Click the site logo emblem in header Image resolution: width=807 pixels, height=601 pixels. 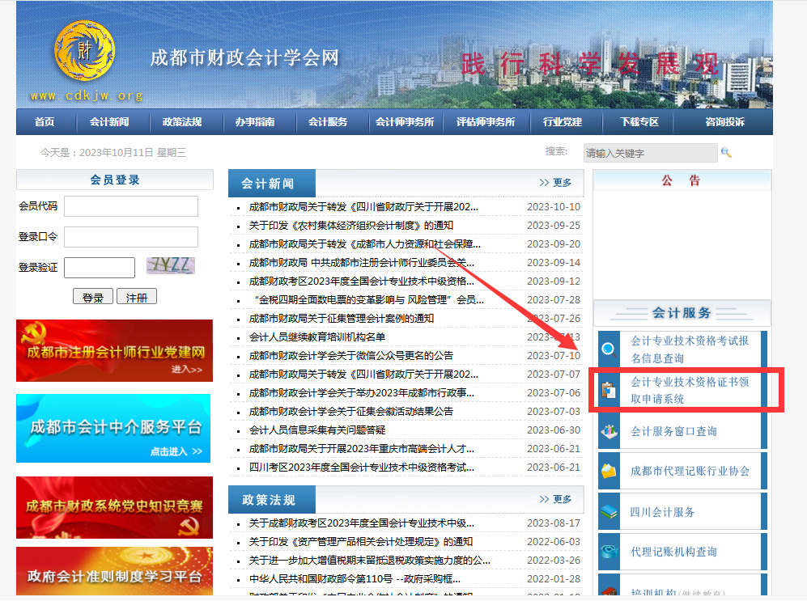(x=84, y=51)
